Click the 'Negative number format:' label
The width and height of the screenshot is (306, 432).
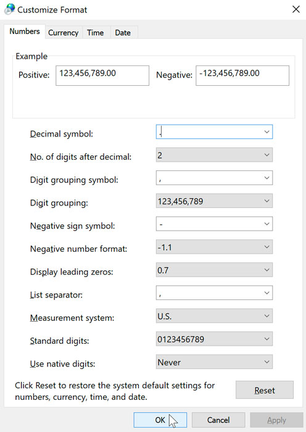(x=78, y=249)
